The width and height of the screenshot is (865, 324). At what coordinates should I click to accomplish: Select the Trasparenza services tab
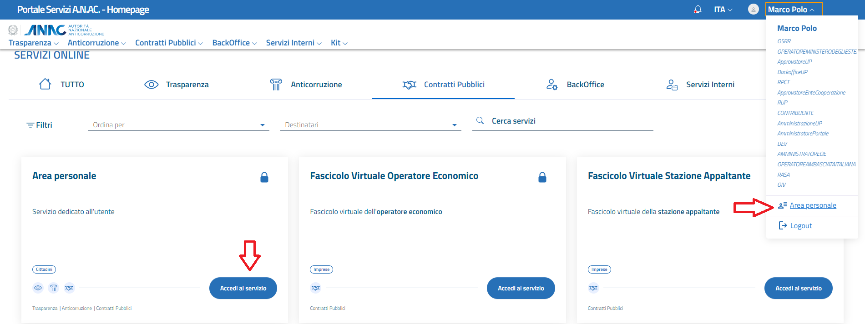point(177,85)
